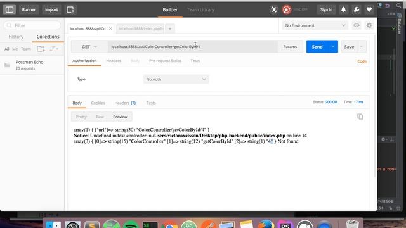
Task: Expand the Save button arrow
Action: 362,46
